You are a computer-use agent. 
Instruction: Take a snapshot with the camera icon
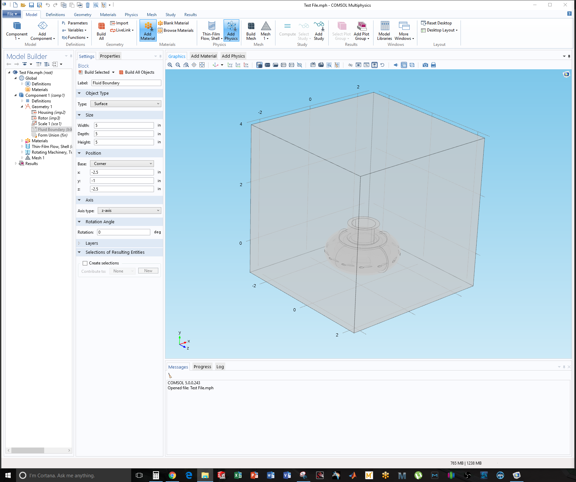[425, 65]
